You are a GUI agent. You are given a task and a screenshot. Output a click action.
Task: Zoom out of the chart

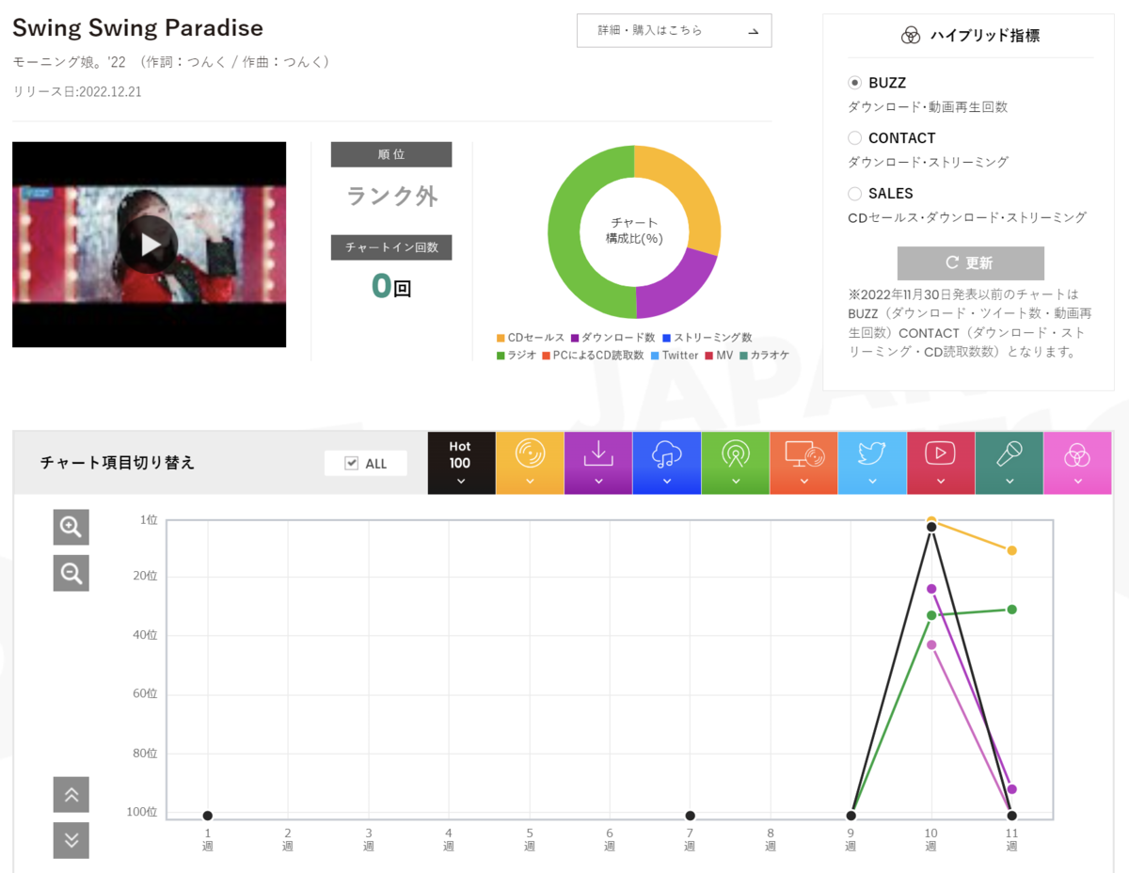pyautogui.click(x=72, y=573)
